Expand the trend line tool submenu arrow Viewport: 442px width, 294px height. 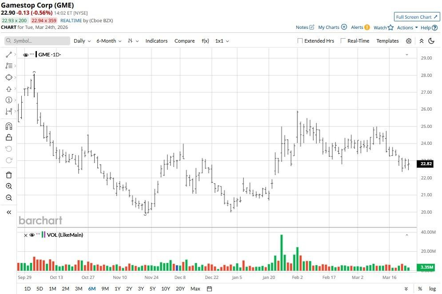(x=15, y=55)
